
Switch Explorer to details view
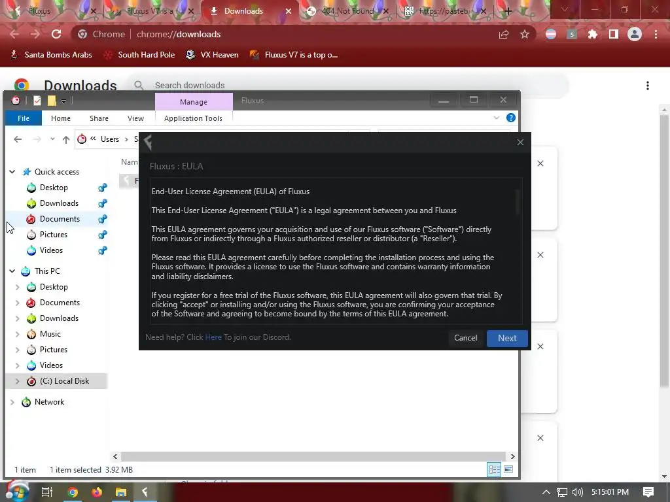494,469
